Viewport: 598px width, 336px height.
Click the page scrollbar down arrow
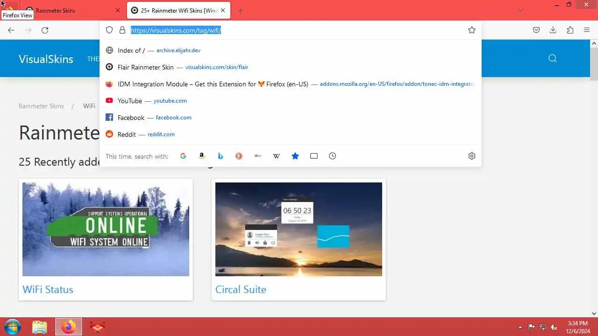point(594,314)
